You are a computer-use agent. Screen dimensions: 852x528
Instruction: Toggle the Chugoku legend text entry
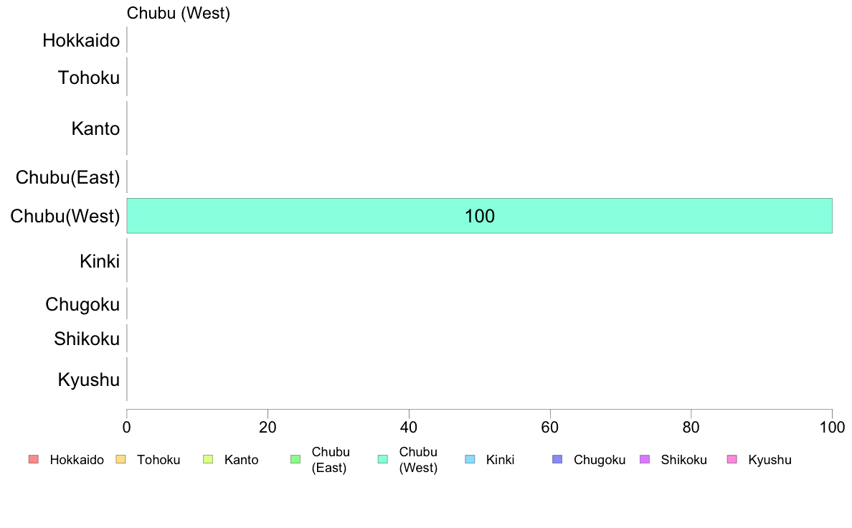pos(600,460)
